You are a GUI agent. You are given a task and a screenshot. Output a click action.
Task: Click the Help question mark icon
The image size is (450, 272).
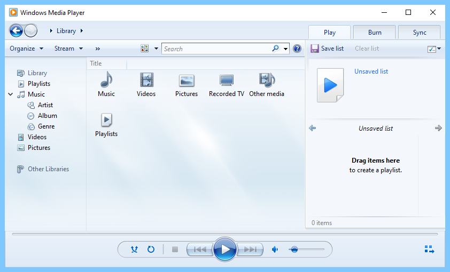tap(297, 49)
